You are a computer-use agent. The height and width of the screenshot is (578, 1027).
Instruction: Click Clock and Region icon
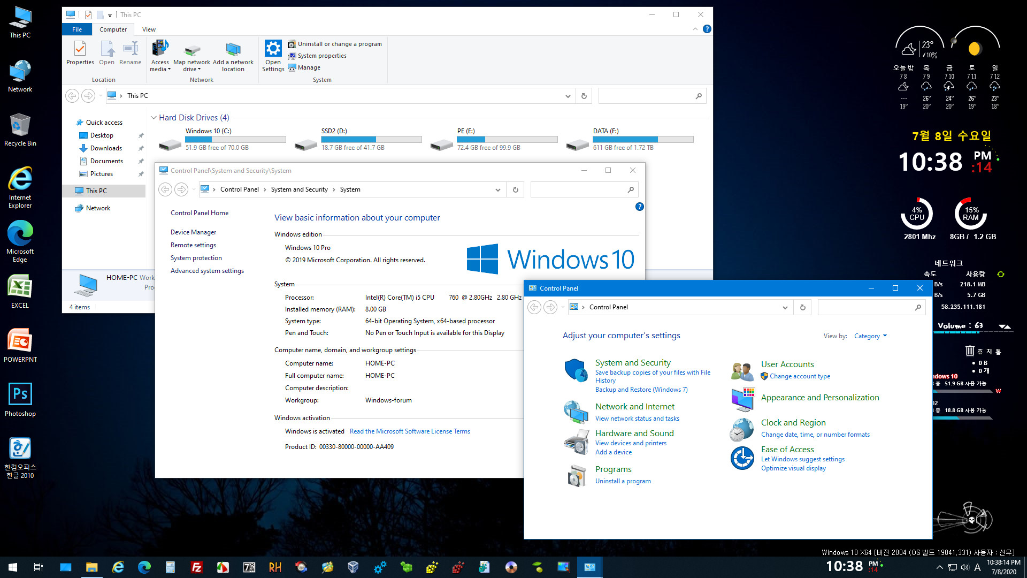[742, 429]
